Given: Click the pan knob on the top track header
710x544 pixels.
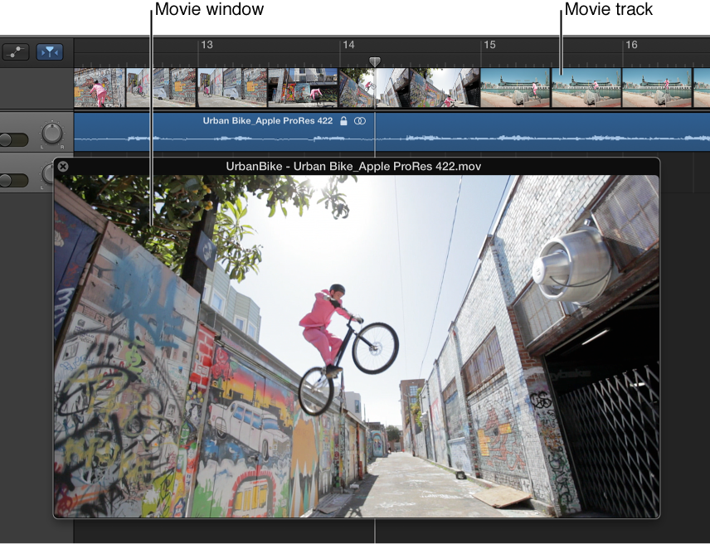Looking at the screenshot, I should (x=51, y=134).
